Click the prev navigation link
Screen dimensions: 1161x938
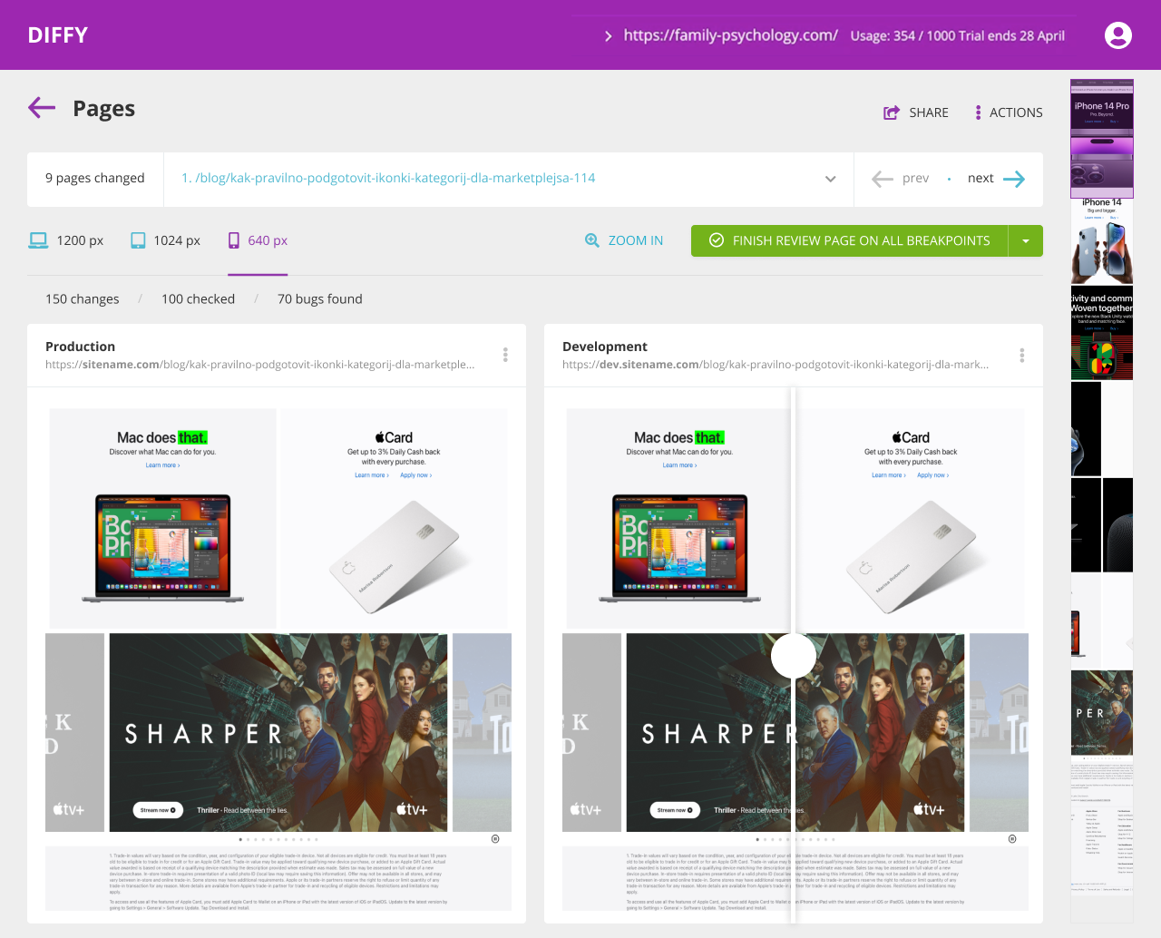pyautogui.click(x=915, y=178)
